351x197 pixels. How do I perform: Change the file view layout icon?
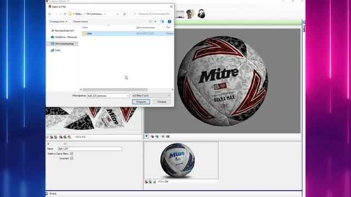click(x=151, y=21)
